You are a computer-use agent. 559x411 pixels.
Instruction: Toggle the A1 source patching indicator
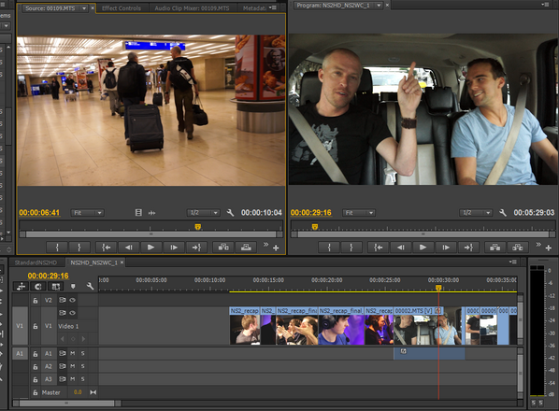point(20,353)
